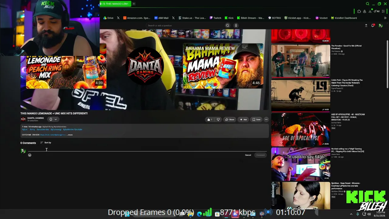Play the 64gb Gaming PC flipping video
Image resolution: width=389 pixels, height=219 pixels.
point(301,164)
